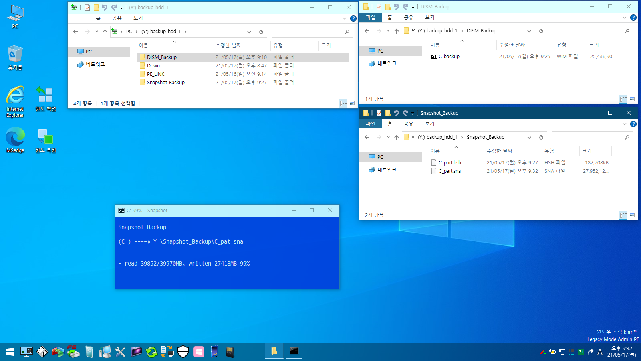Launch the FS drive capture taskbar tool

[73, 352]
